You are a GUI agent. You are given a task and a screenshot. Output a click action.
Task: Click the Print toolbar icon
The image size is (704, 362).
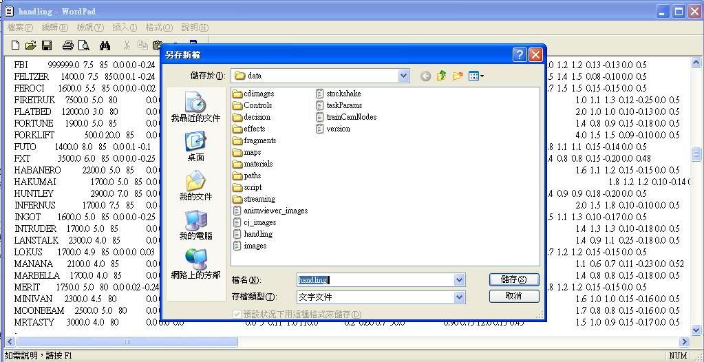tap(67, 45)
